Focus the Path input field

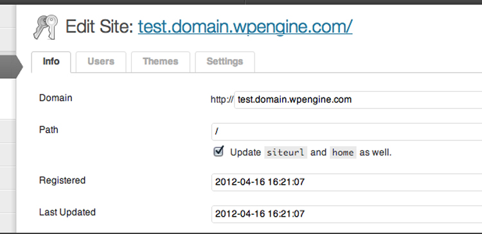pyautogui.click(x=347, y=132)
